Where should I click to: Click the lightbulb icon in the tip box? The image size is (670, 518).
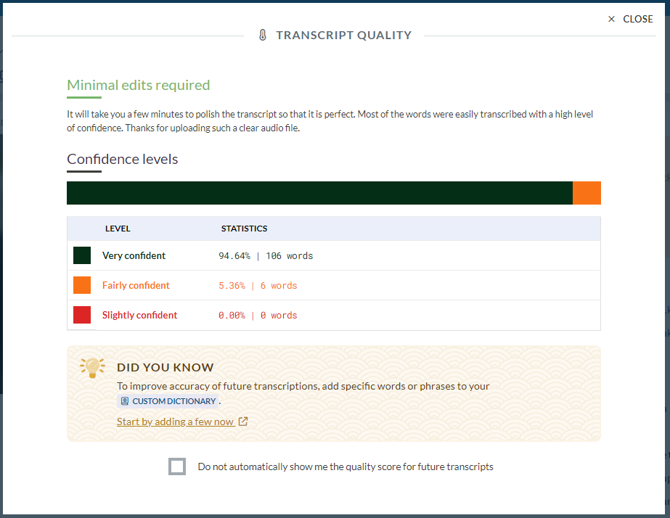pos(91,368)
